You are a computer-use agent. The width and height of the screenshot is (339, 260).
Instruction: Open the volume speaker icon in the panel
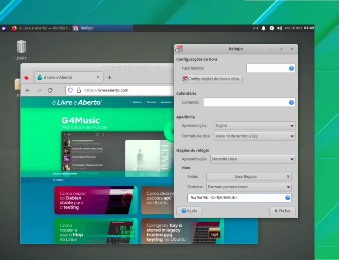click(x=280, y=28)
